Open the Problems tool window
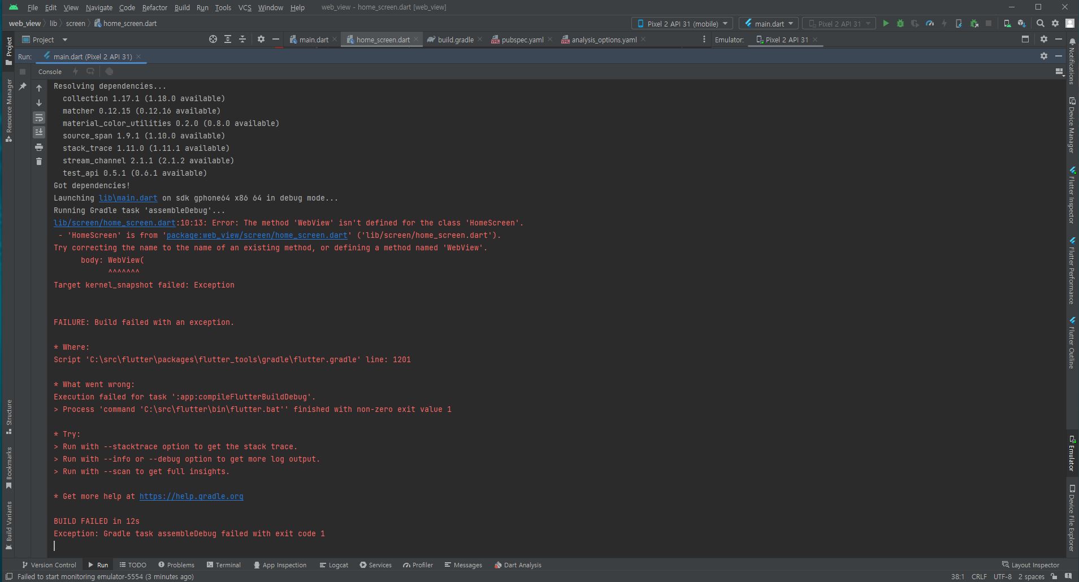1079x582 pixels. [176, 565]
